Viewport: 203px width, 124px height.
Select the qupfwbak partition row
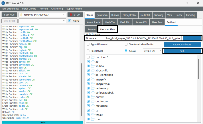[x=102, y=101]
